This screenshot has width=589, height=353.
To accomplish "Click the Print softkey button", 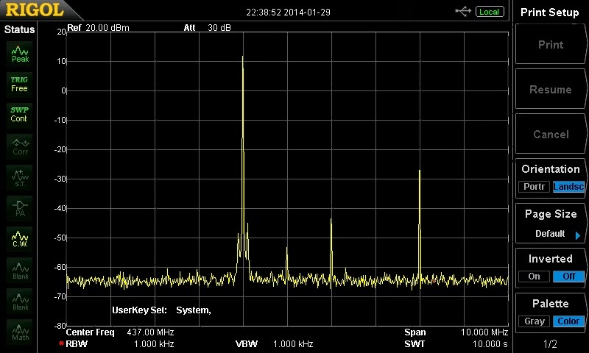I will [x=550, y=44].
